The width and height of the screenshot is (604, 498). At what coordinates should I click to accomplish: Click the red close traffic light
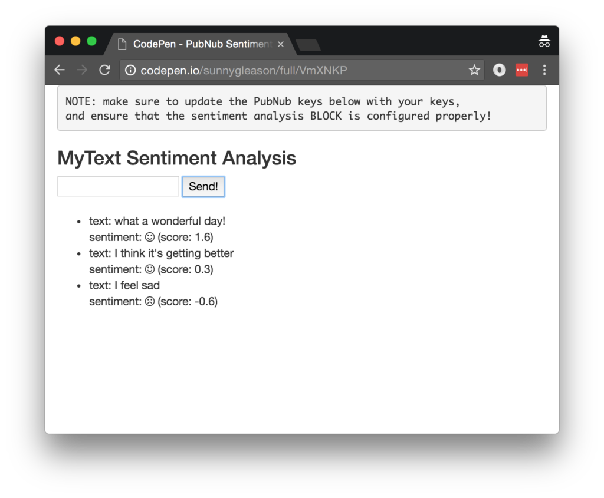(x=58, y=41)
